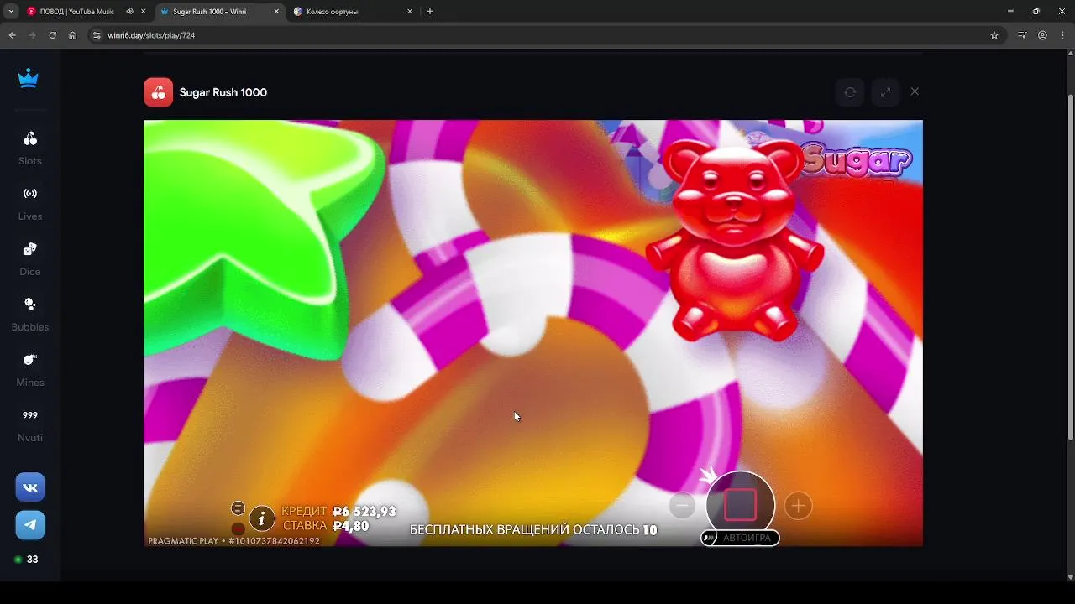Open a new browser tab
1075x604 pixels.
[430, 12]
